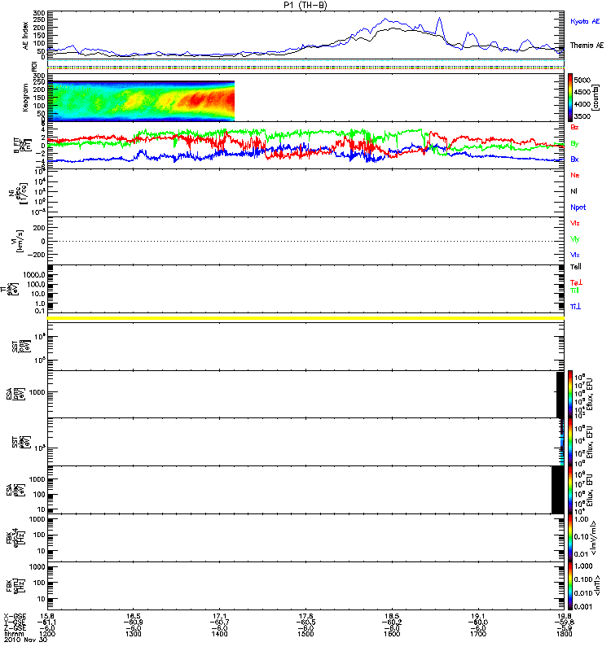Select the red "Ne" legend label
Viewport: 611px width, 651px height.
coord(575,175)
